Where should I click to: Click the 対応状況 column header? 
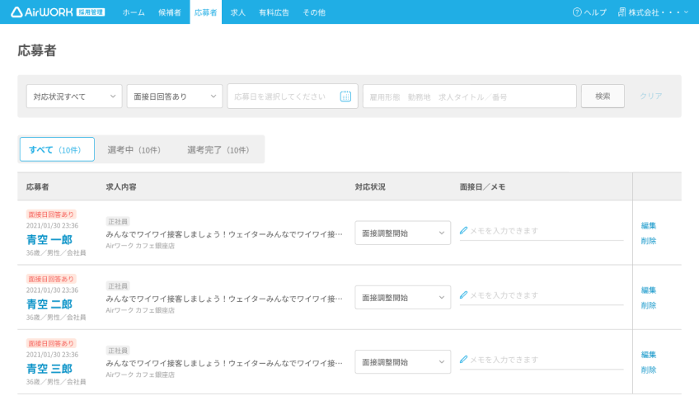(370, 187)
